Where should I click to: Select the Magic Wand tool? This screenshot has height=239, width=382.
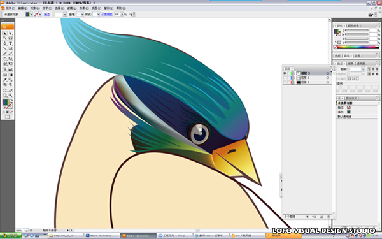click(x=4, y=38)
